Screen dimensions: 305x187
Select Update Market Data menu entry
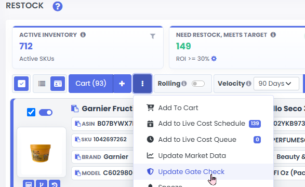click(x=204, y=155)
